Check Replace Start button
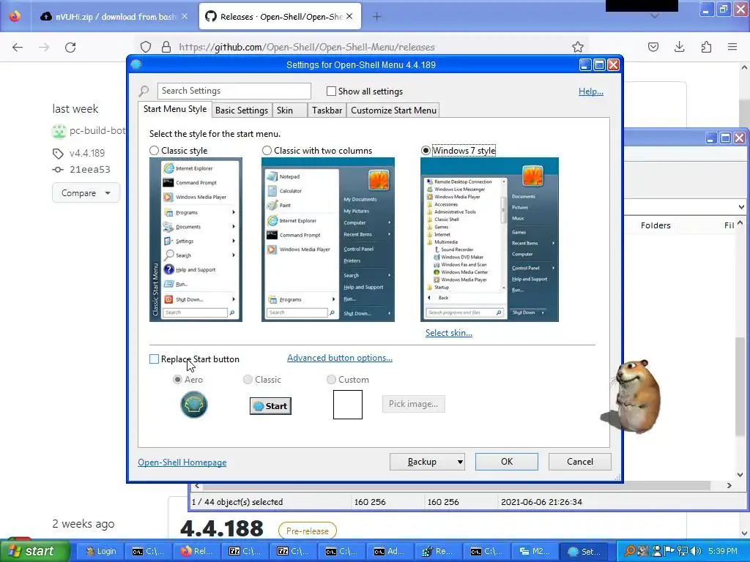This screenshot has height=562, width=750. click(154, 359)
